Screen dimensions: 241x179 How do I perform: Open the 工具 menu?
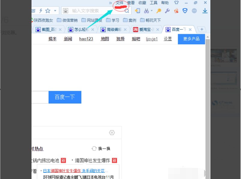pyautogui.click(x=154, y=3)
